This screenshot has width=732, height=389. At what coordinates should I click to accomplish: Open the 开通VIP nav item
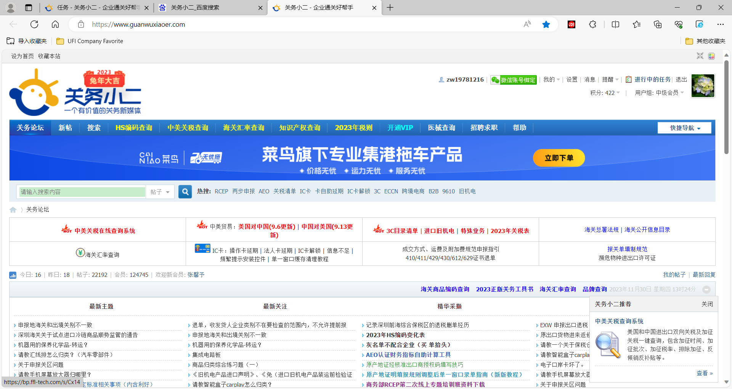400,128
